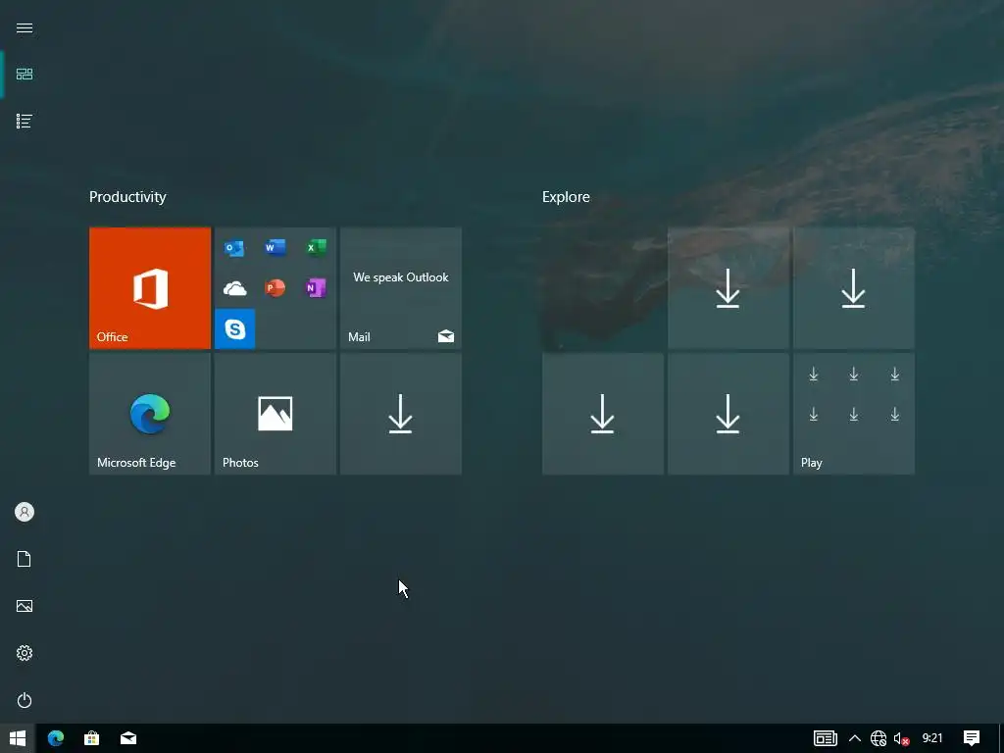Open the Mail tile
1004x753 pixels.
401,288
